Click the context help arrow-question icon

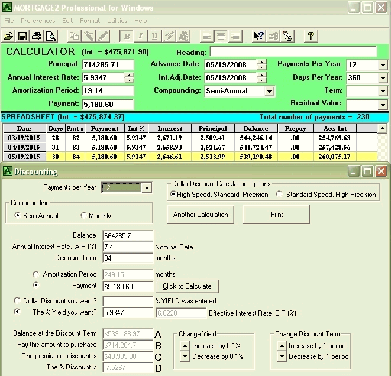[x=258, y=35]
